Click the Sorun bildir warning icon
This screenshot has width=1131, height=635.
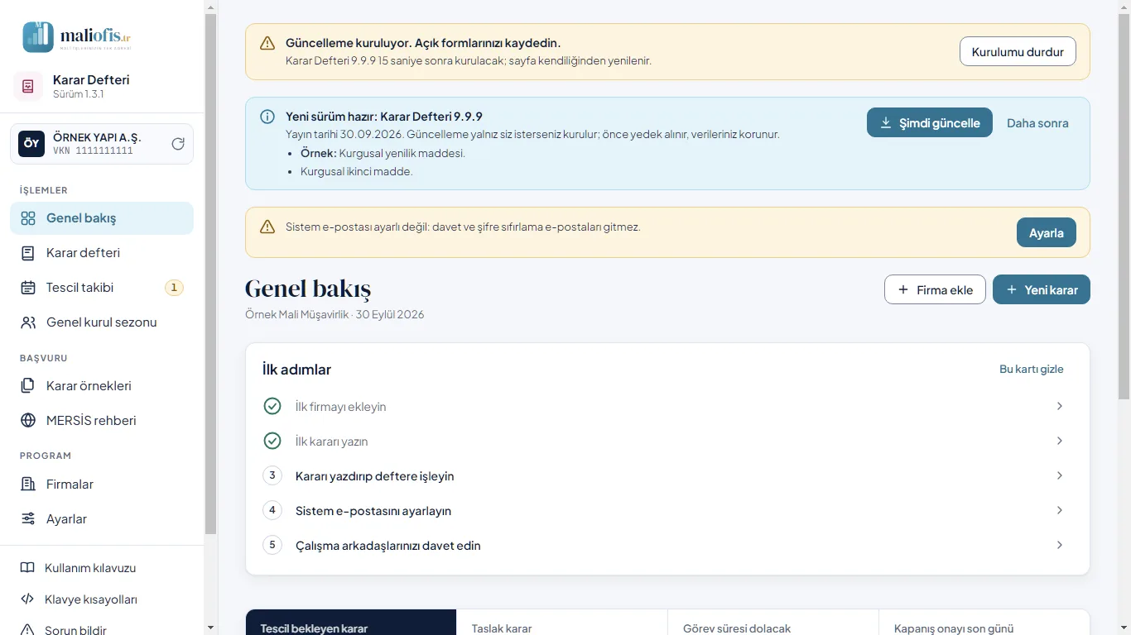click(x=27, y=630)
